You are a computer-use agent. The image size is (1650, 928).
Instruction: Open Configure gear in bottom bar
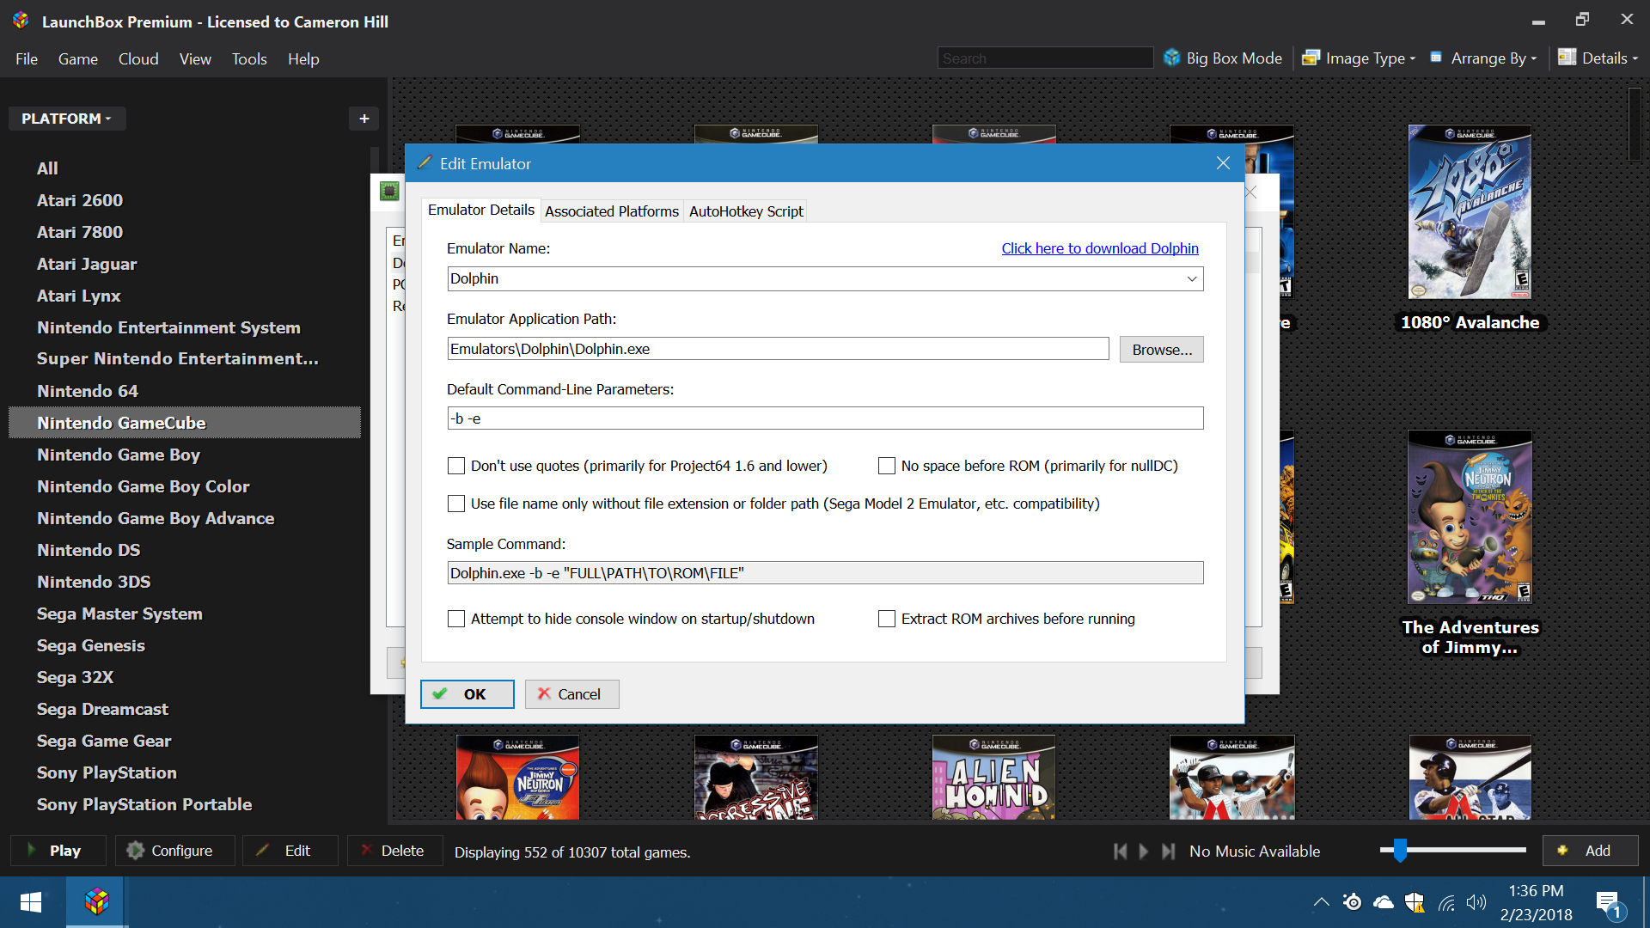coord(174,851)
